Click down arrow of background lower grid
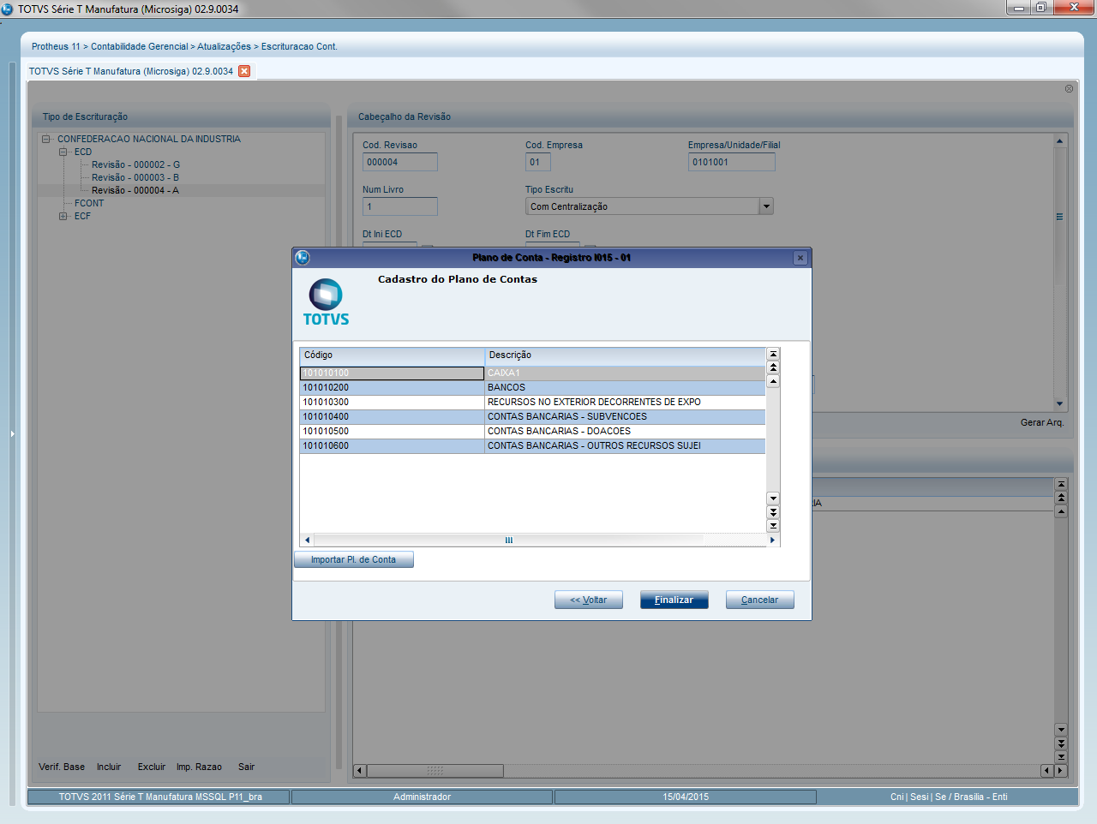This screenshot has width=1097, height=824. point(1061,730)
